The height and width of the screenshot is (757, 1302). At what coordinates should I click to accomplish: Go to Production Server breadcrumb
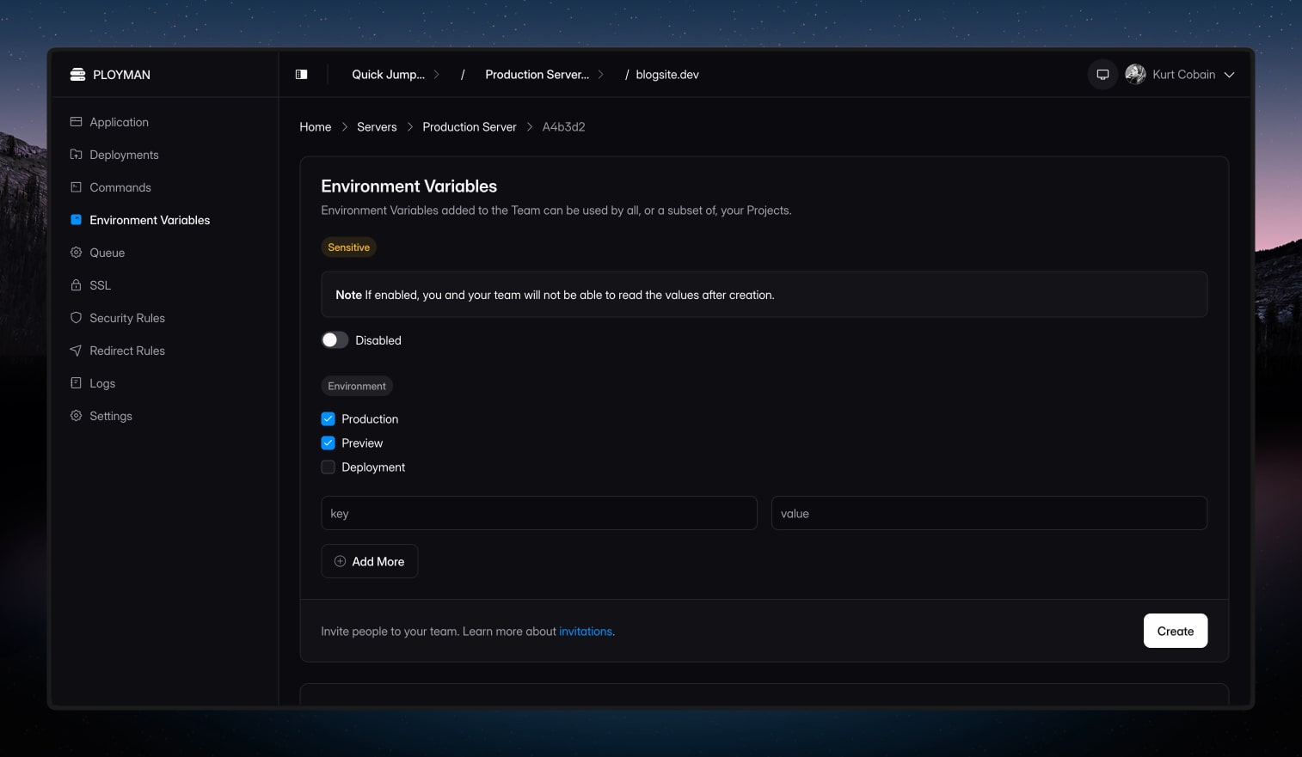click(470, 127)
